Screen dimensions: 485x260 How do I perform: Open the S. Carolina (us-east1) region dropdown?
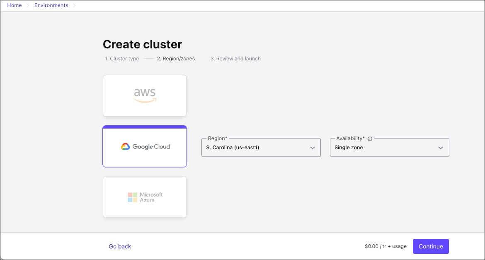[x=261, y=148]
